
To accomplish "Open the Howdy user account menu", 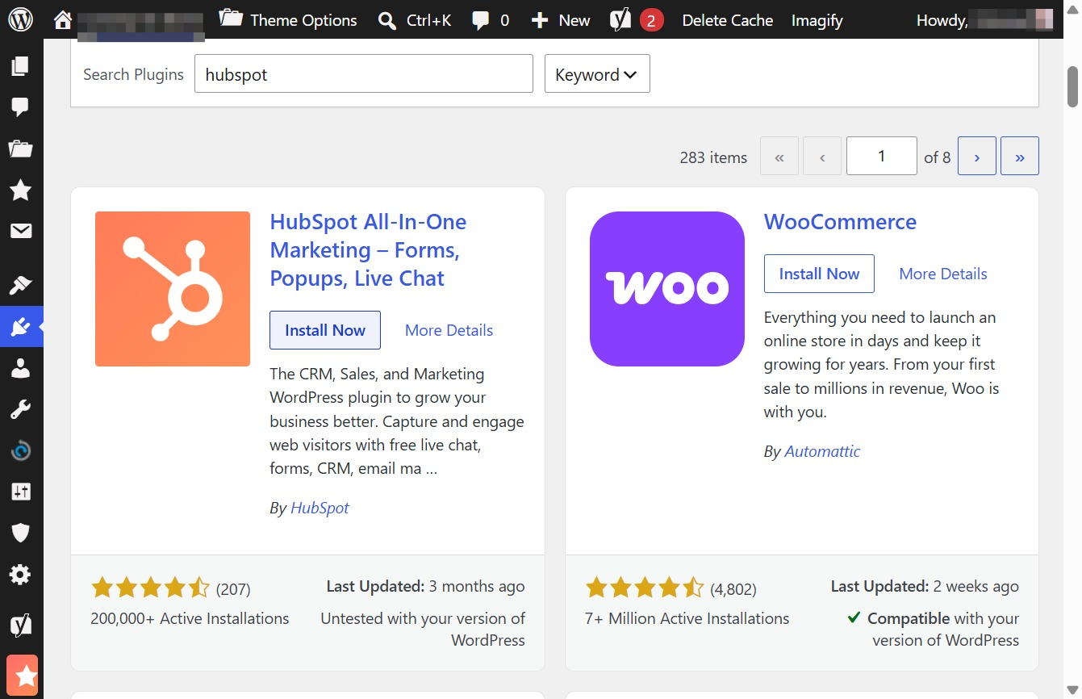I will coord(984,20).
